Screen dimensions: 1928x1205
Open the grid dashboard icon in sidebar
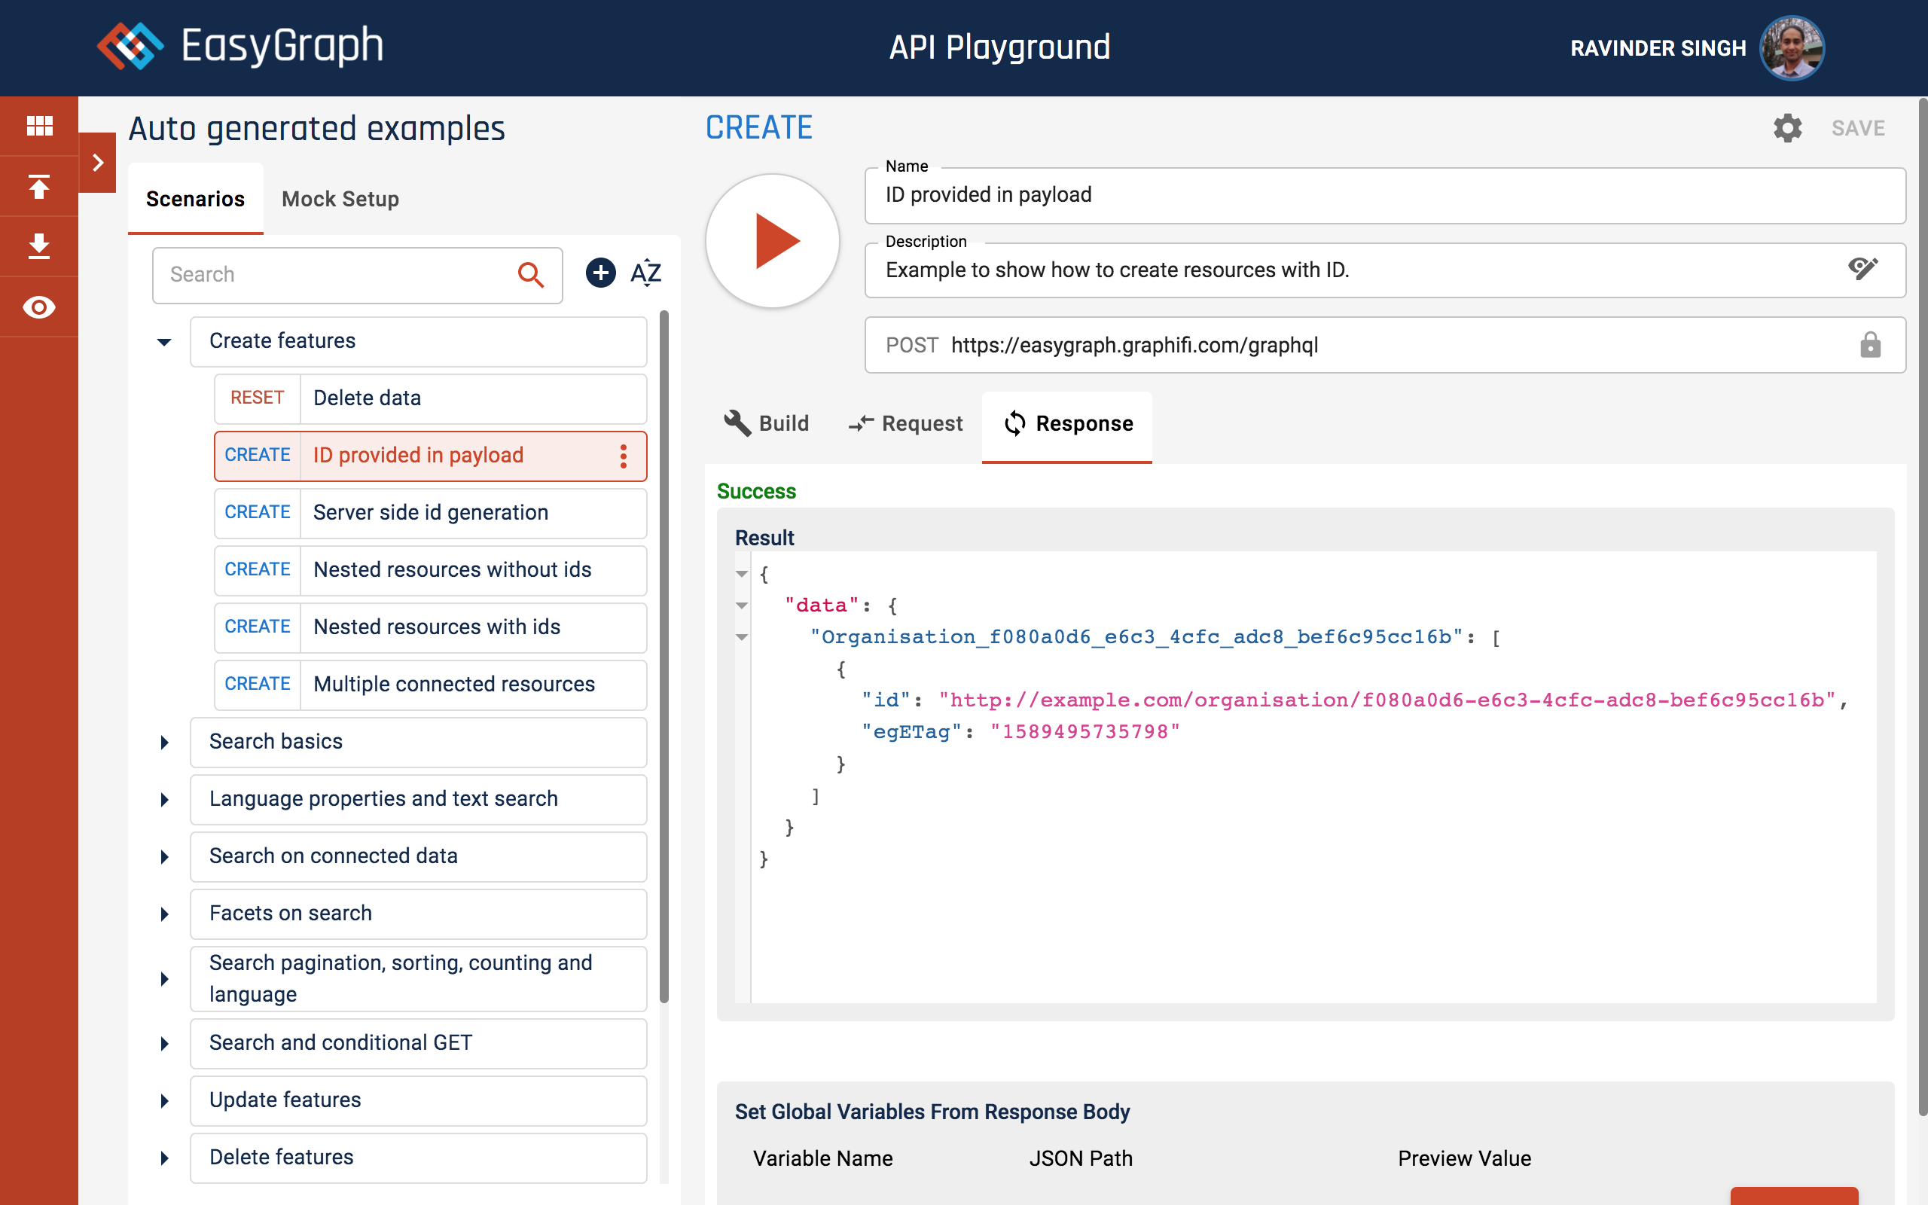(x=39, y=126)
